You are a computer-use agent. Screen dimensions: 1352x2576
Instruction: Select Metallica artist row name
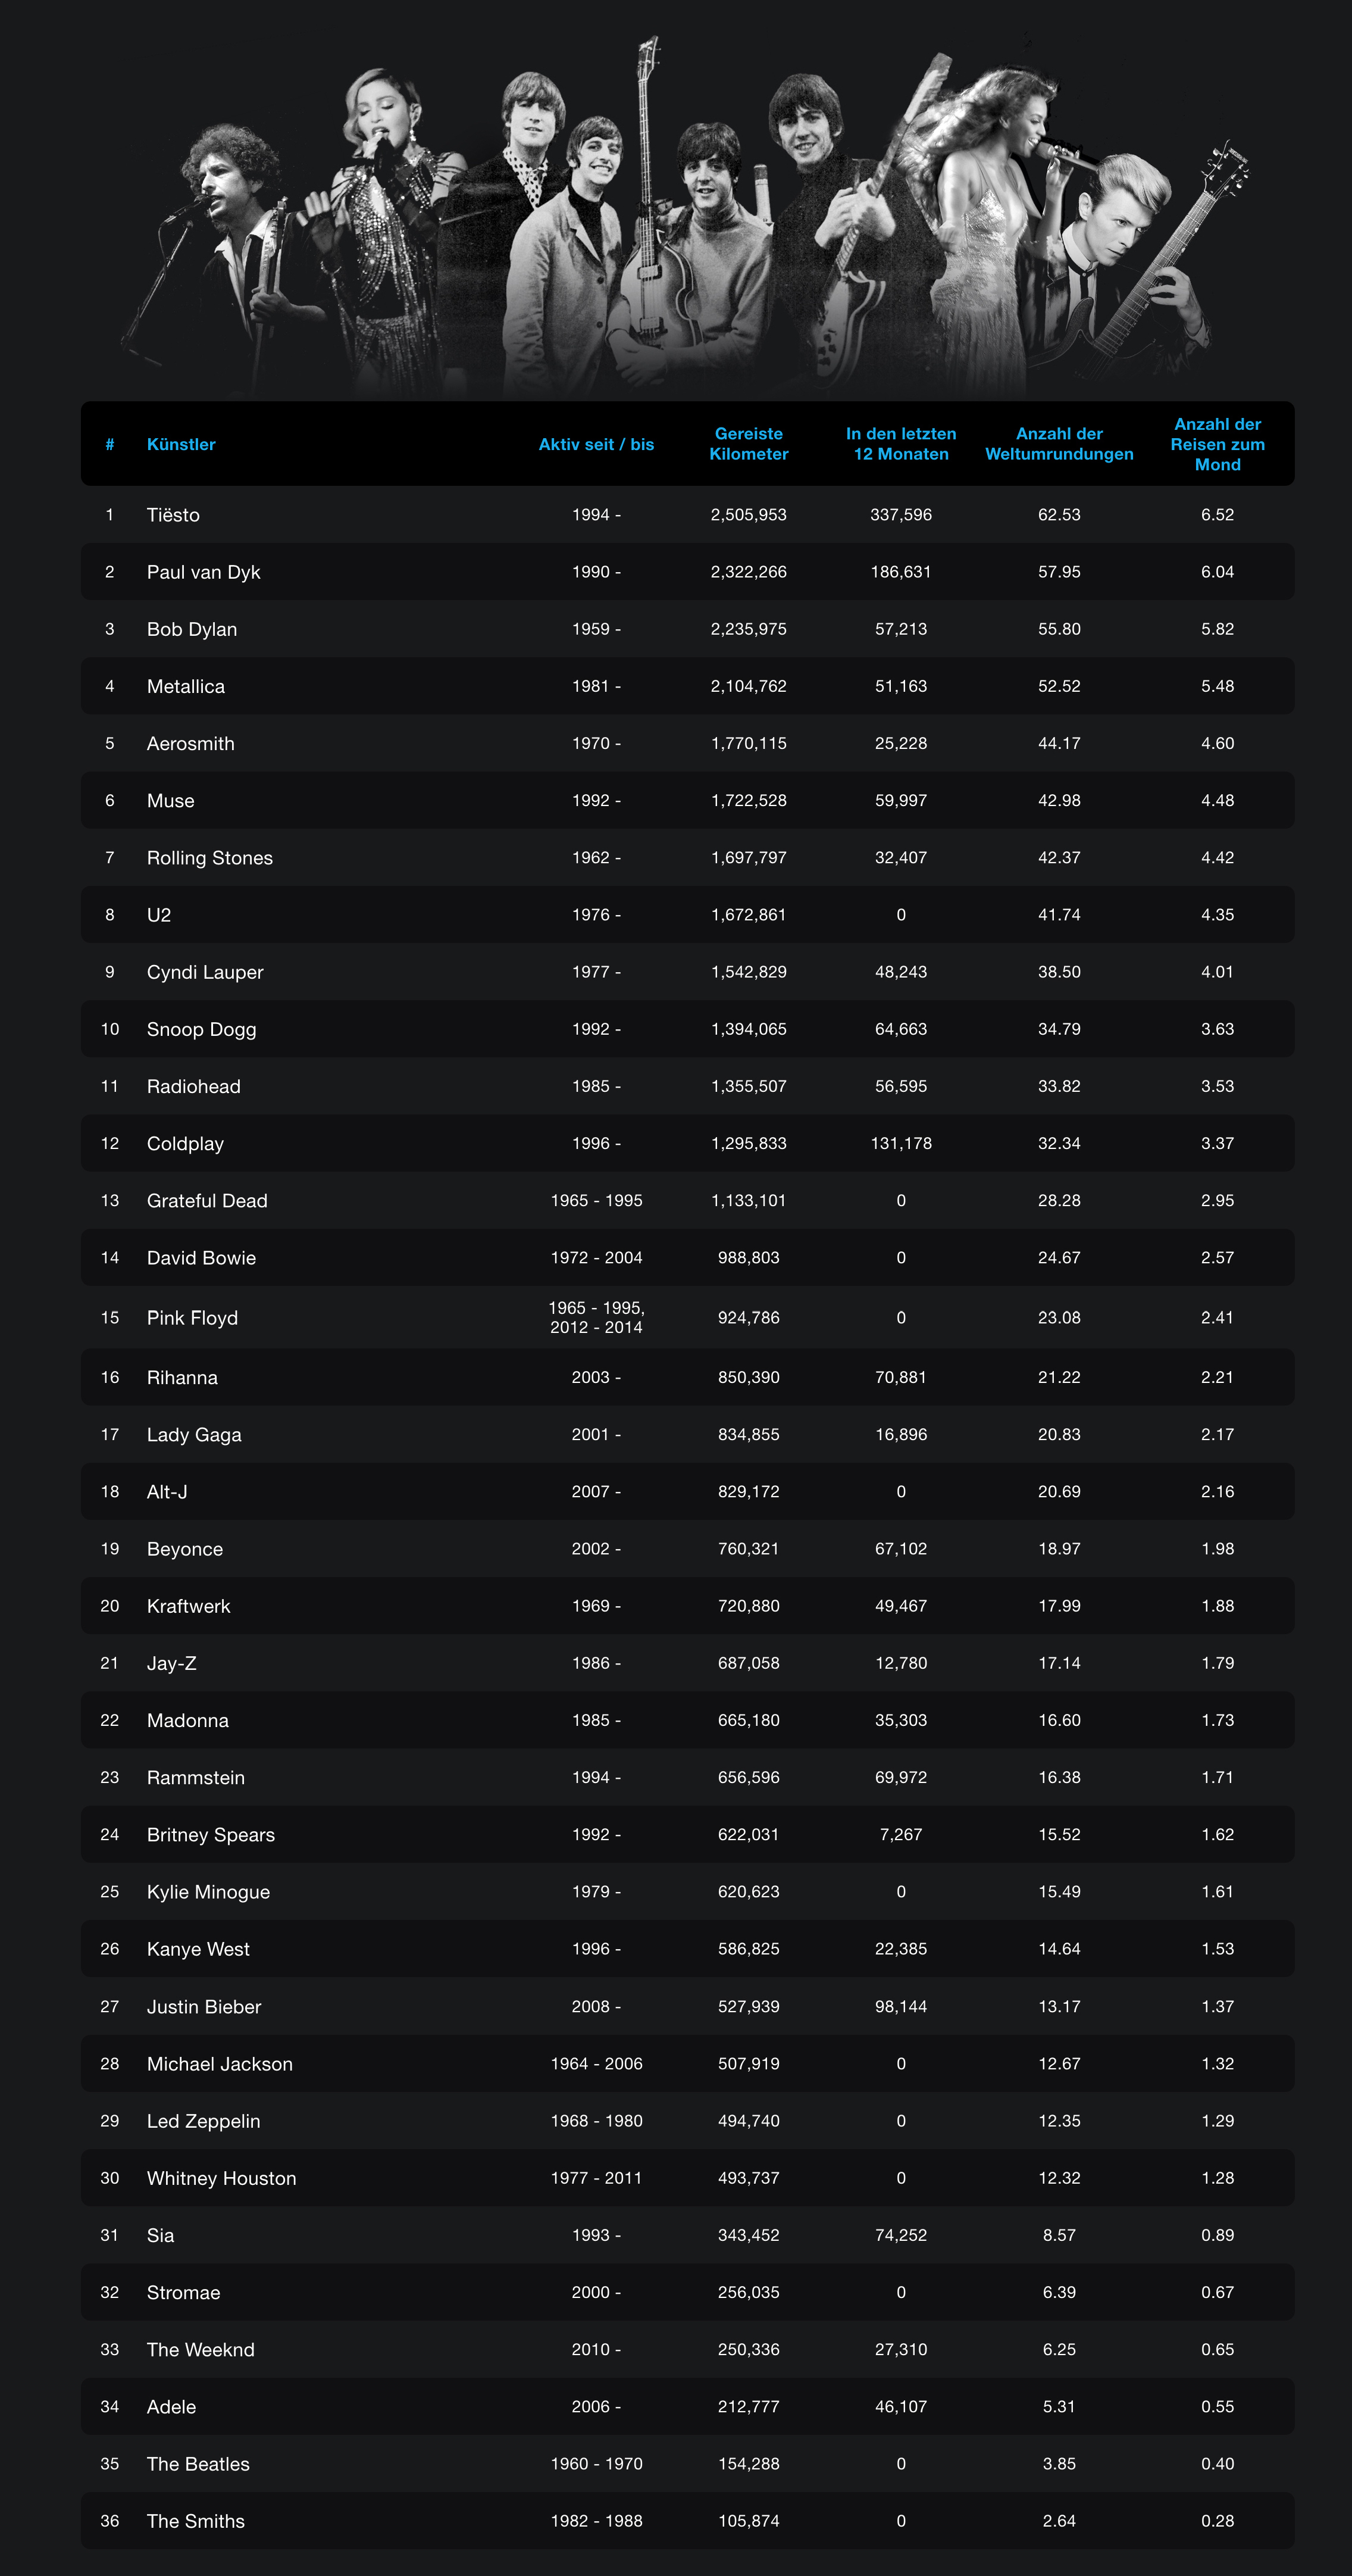tap(186, 686)
